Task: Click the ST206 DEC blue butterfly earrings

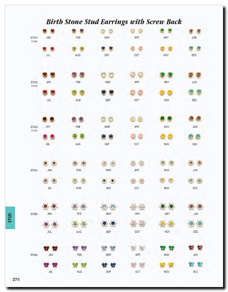Action: tap(196, 264)
